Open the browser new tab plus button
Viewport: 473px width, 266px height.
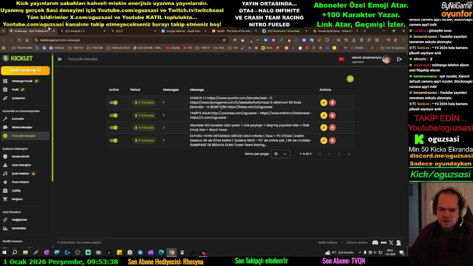coord(364,31)
